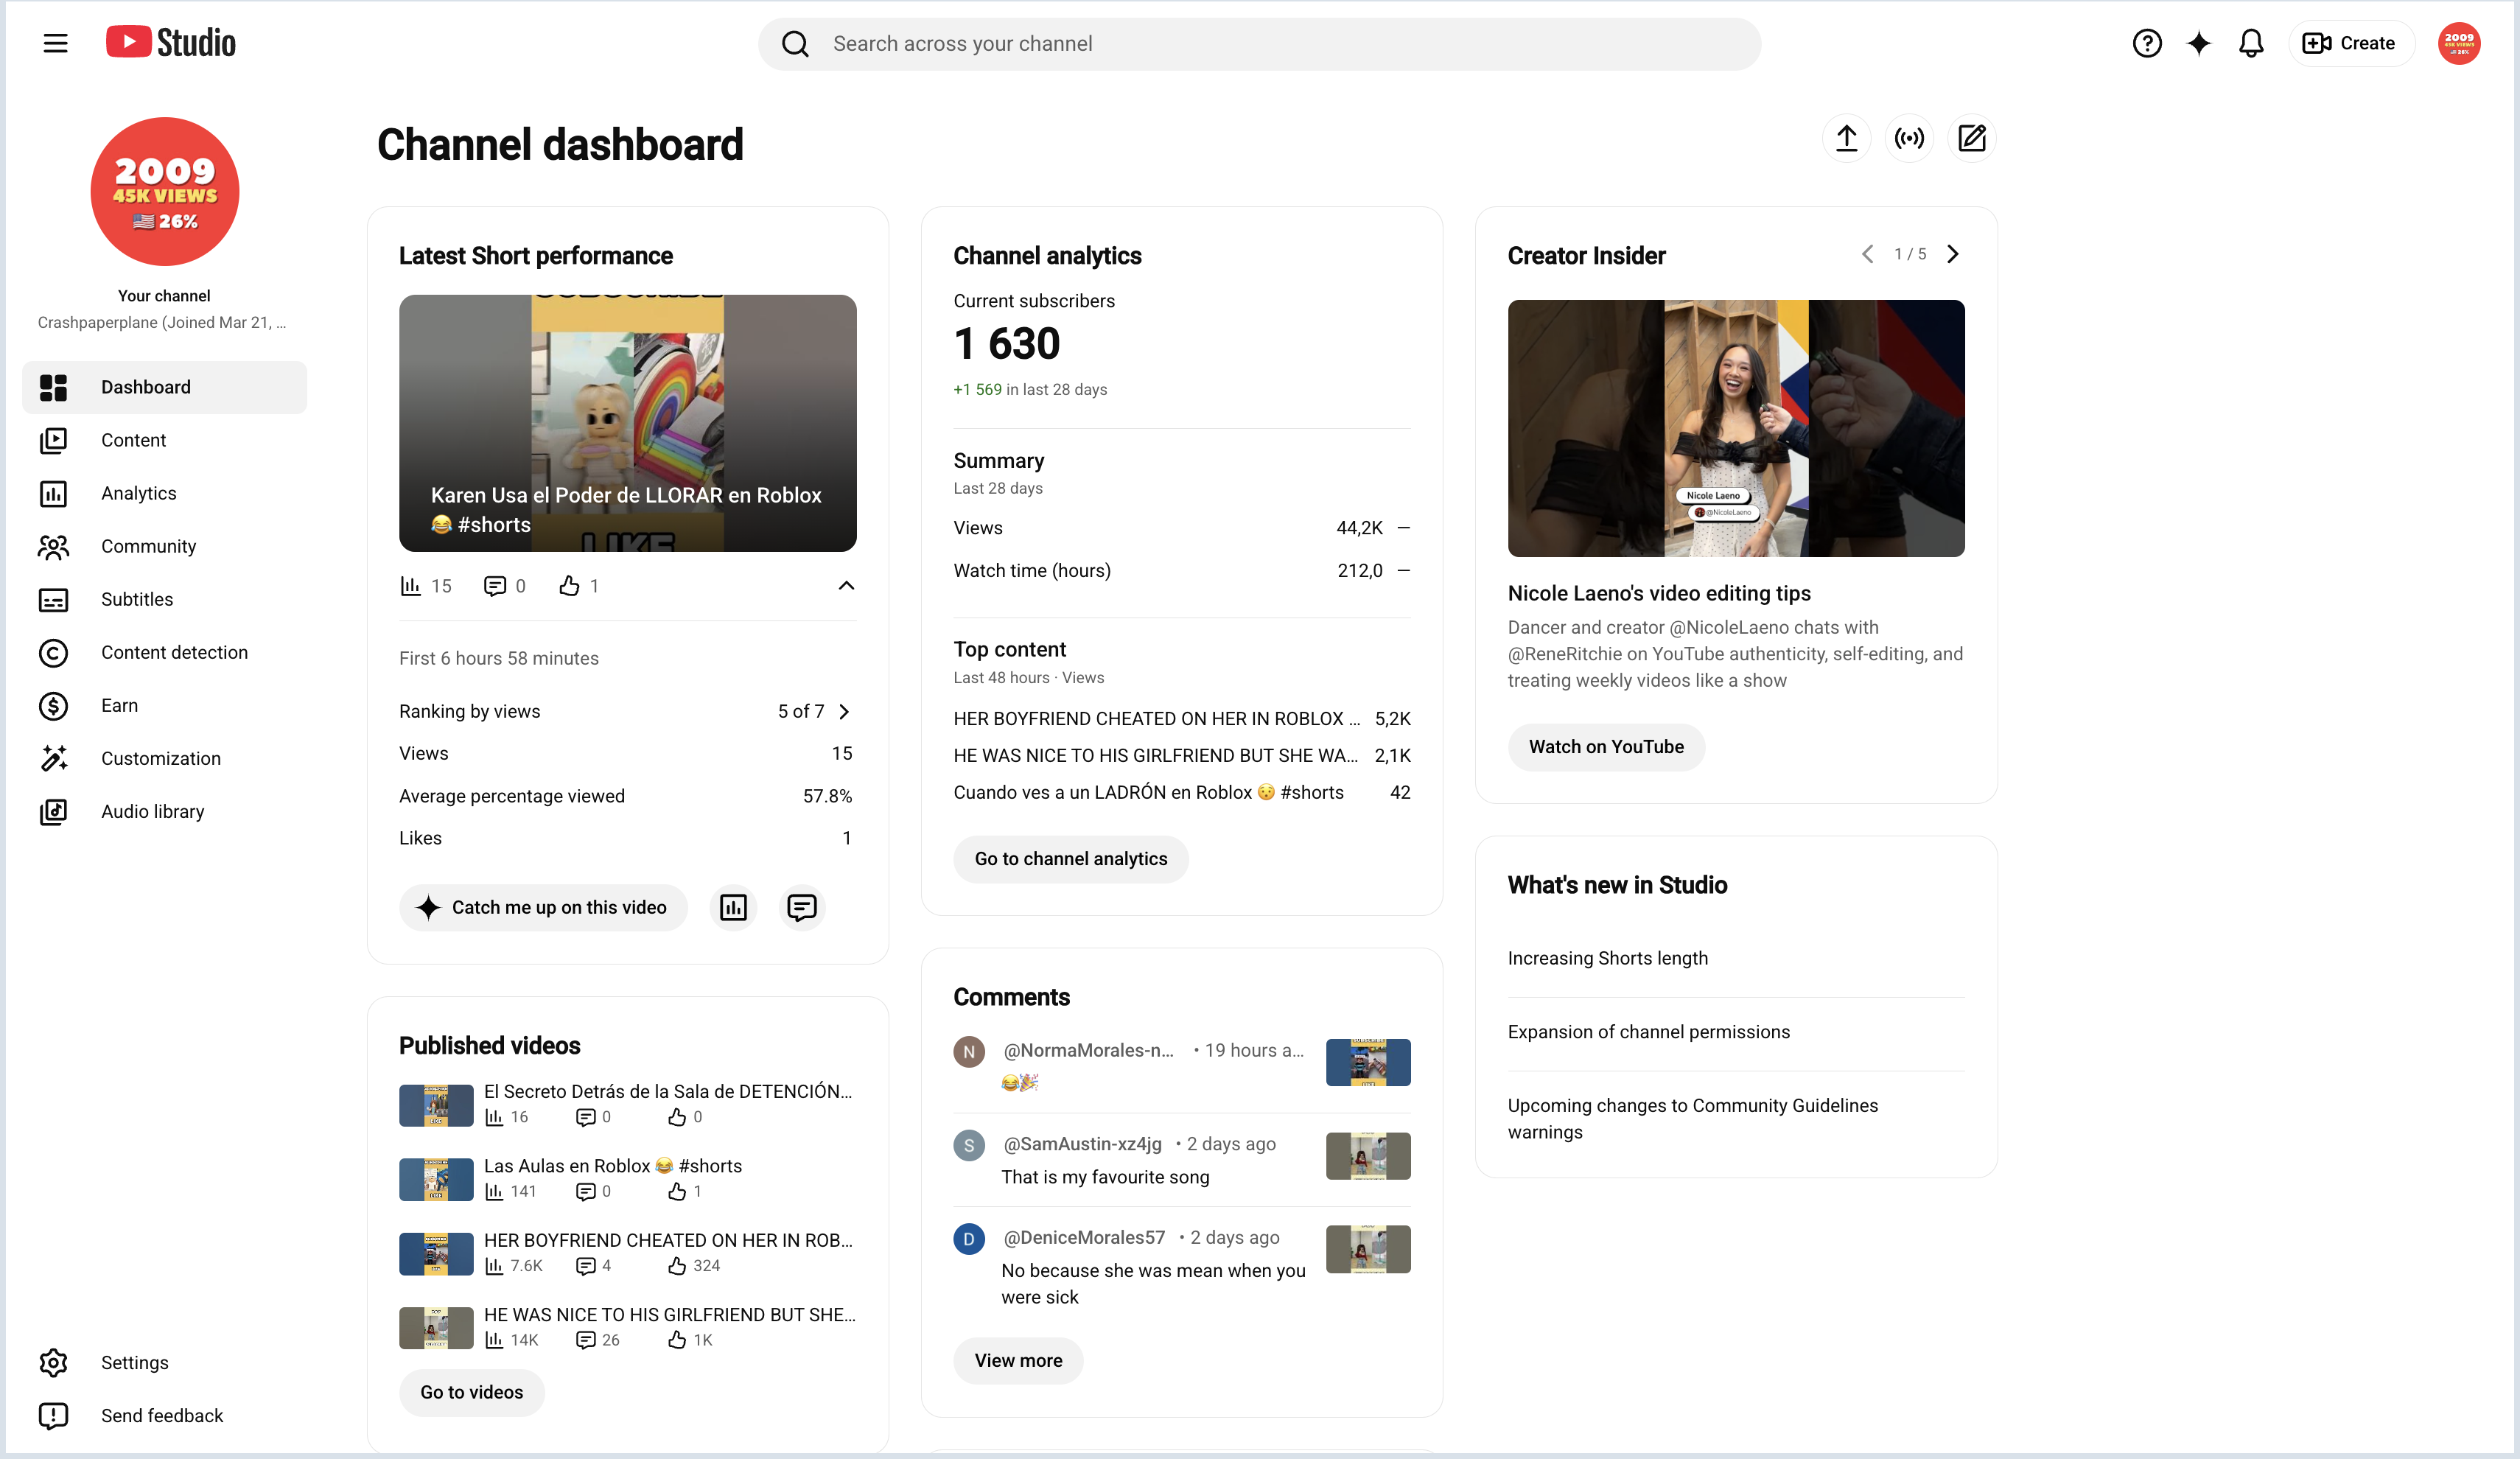
Task: Click the Send feedback icon
Action: coord(53,1415)
